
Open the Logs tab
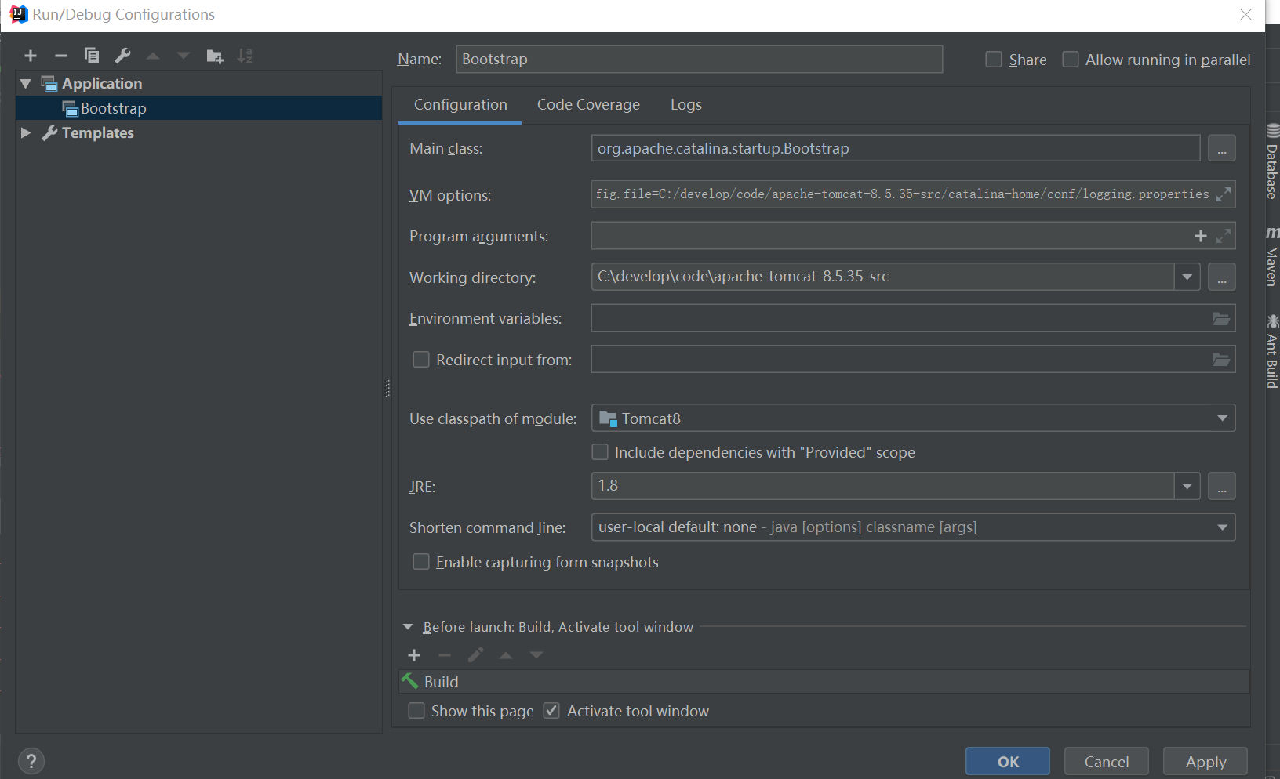click(685, 105)
